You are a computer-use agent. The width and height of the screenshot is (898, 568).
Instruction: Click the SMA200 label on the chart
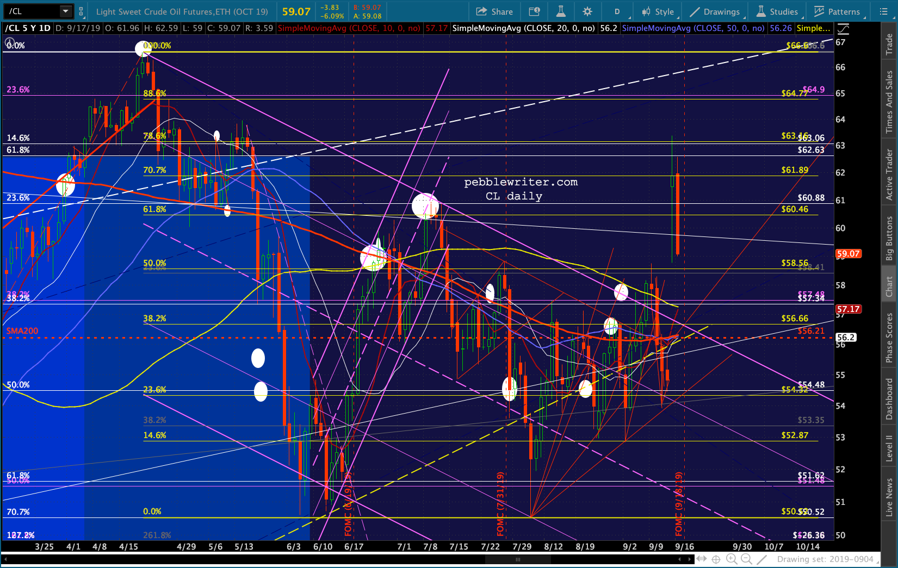(22, 330)
